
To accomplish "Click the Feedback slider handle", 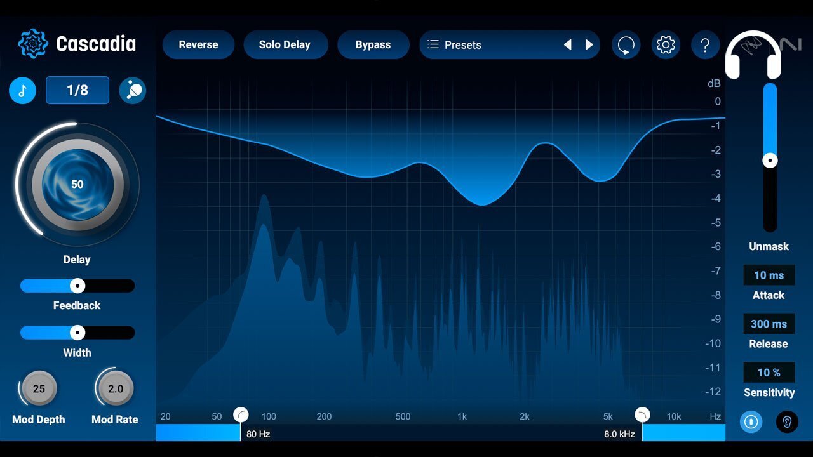I will [x=77, y=286].
